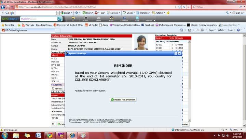Open Music in MP3 Rocket toolbar
This screenshot has height=139, width=246.
(111, 19)
